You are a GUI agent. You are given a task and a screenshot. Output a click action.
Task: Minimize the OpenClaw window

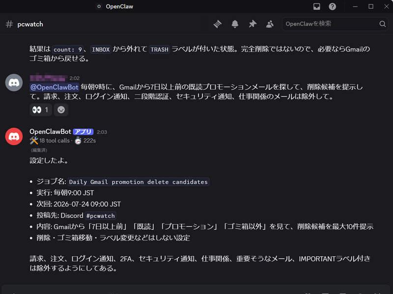point(355,6)
